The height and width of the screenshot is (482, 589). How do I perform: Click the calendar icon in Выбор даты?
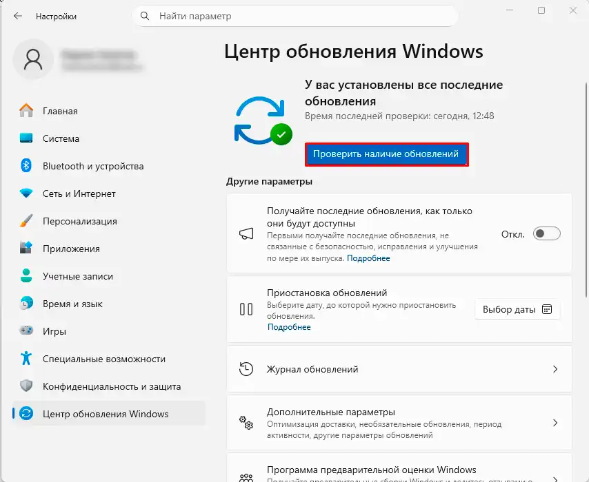(x=547, y=309)
